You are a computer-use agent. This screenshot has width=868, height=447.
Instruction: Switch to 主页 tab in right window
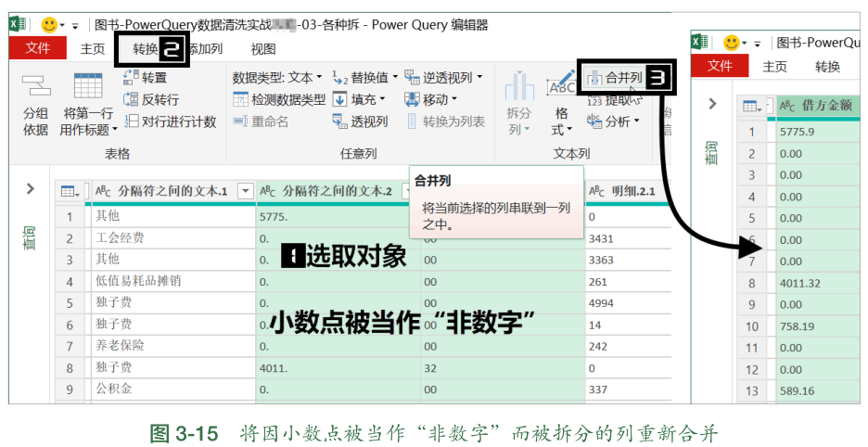pos(774,67)
